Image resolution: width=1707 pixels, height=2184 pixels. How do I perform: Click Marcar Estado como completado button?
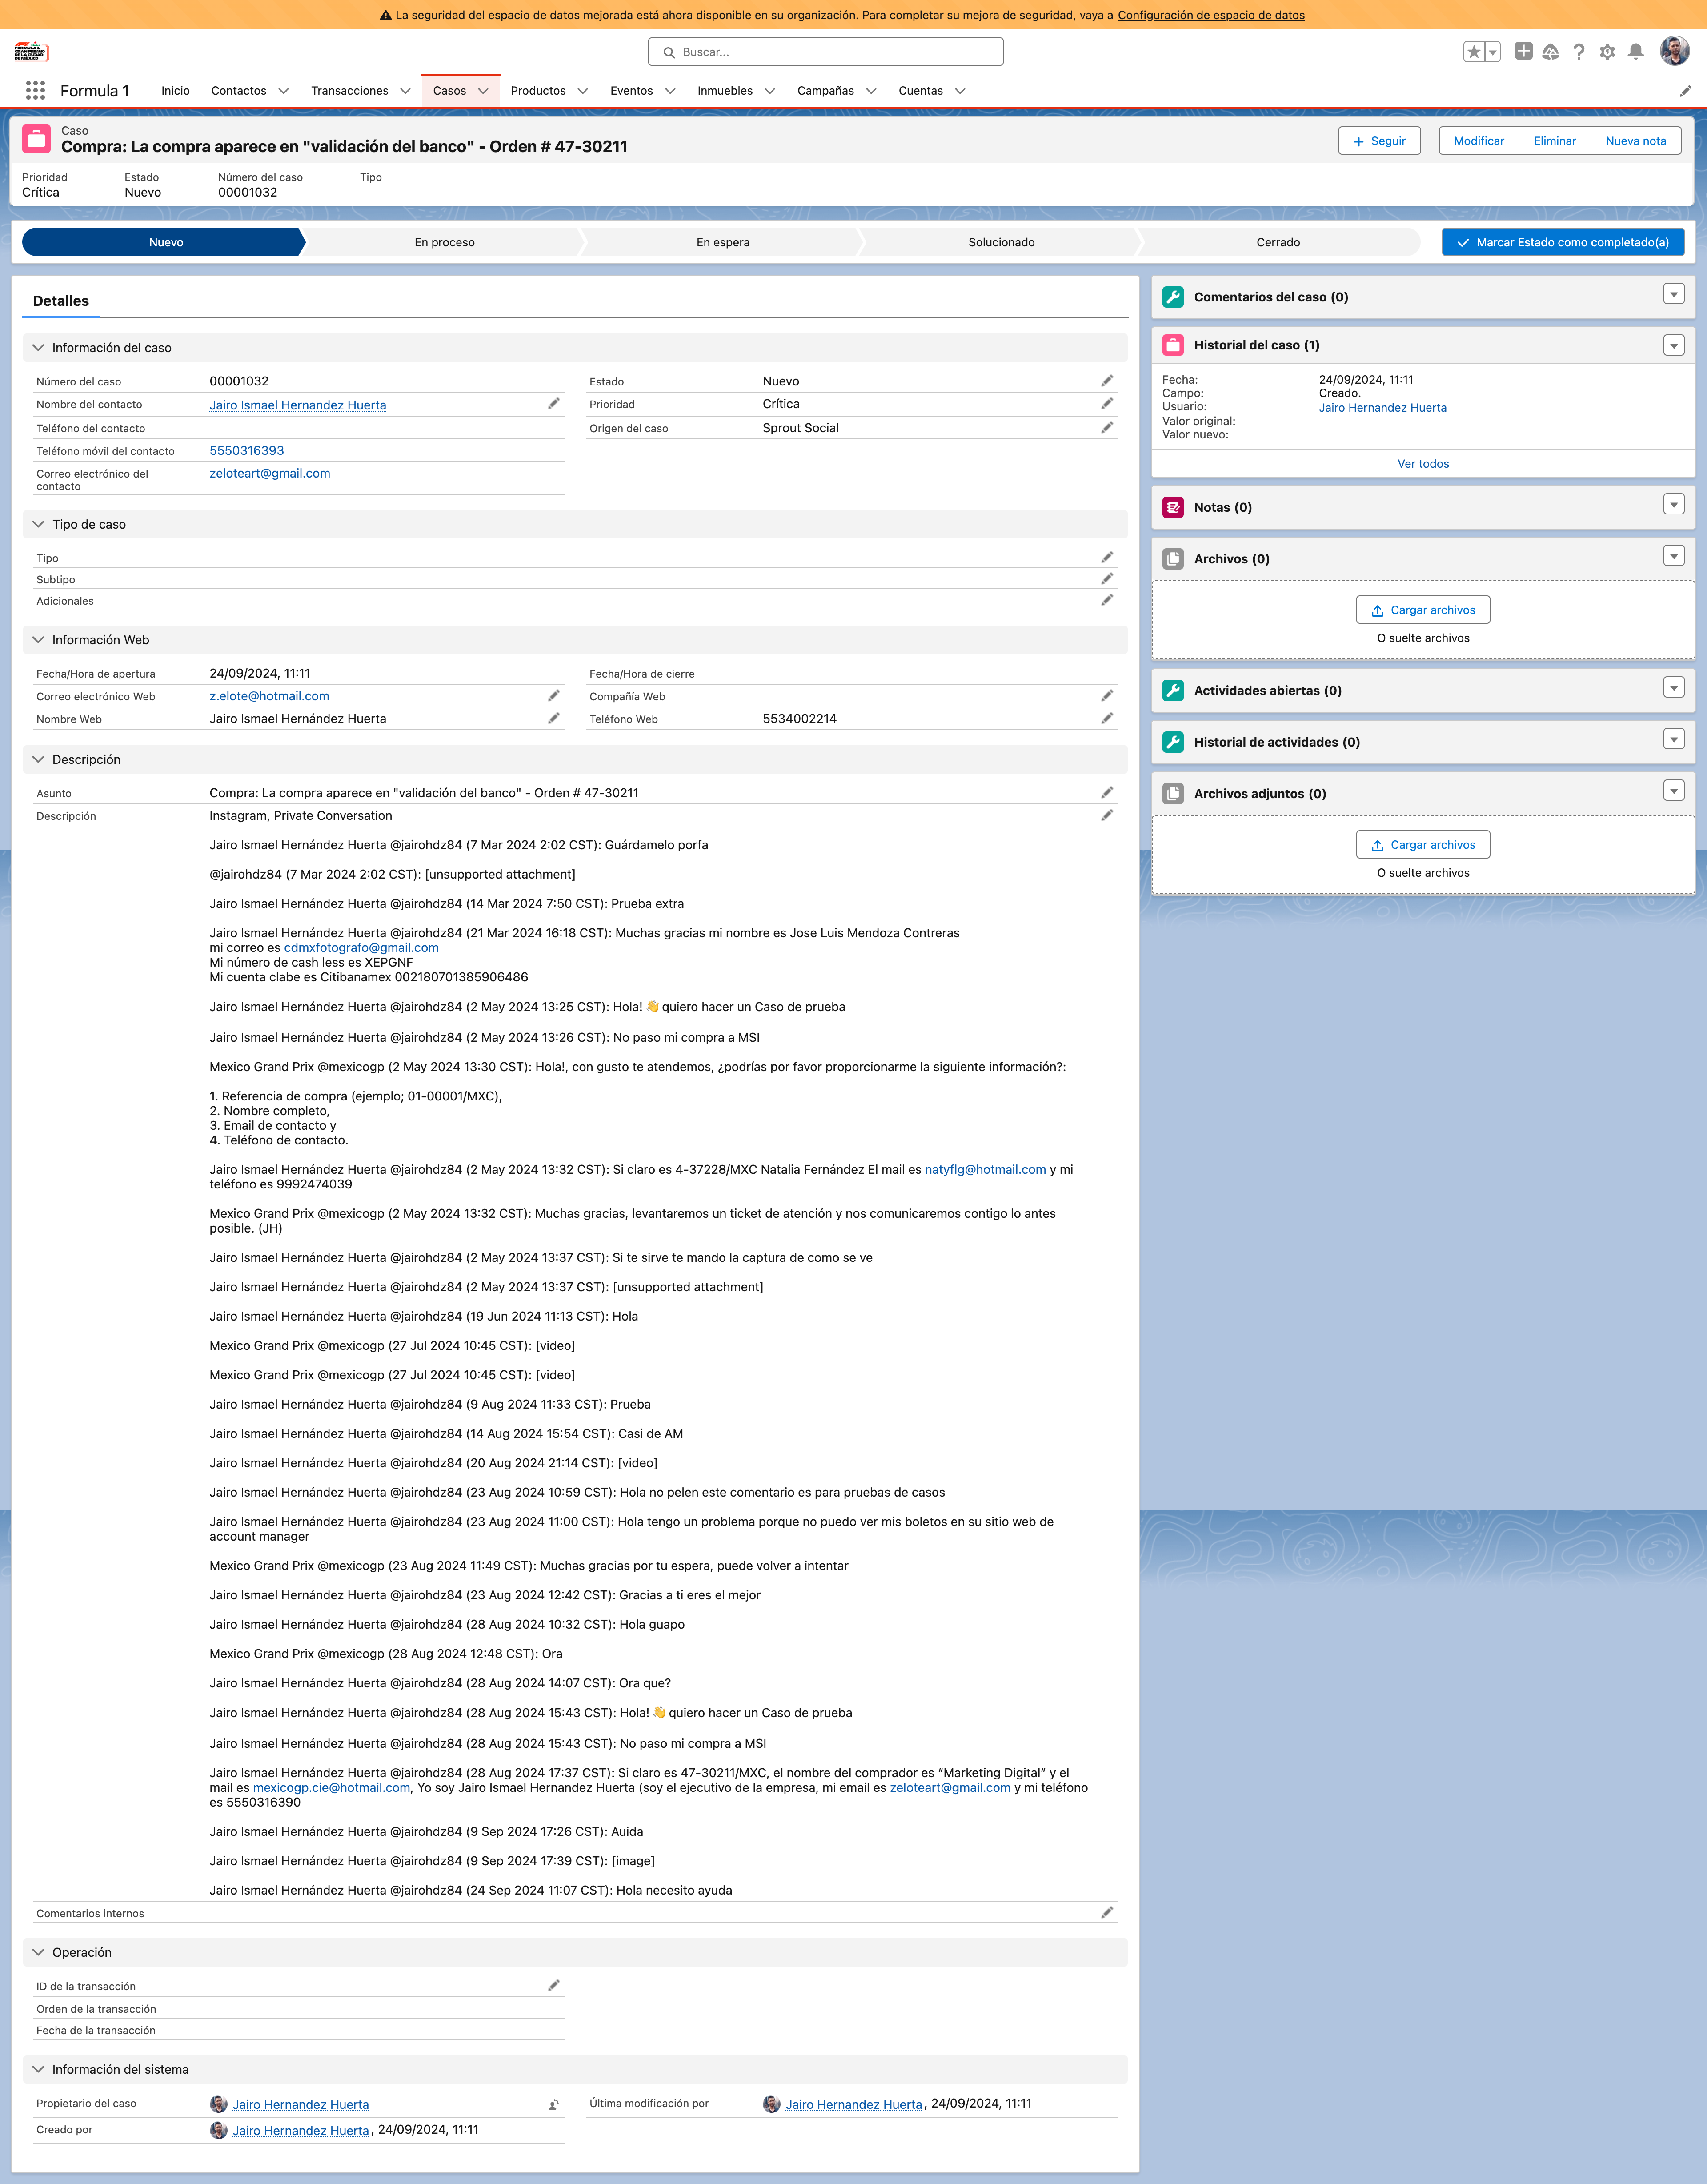(x=1563, y=242)
